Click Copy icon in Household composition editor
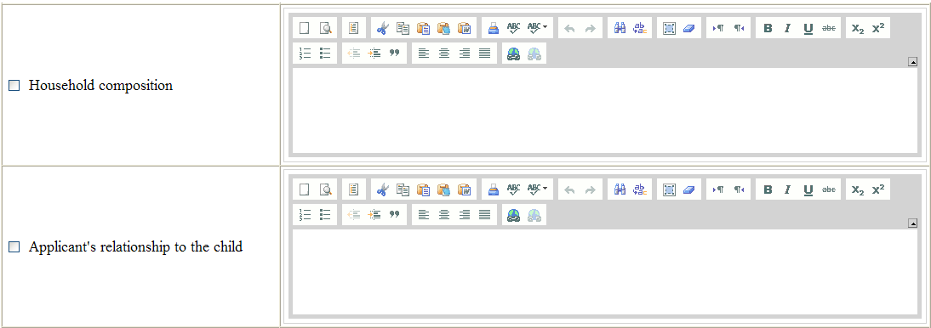The height and width of the screenshot is (328, 931). click(x=403, y=28)
